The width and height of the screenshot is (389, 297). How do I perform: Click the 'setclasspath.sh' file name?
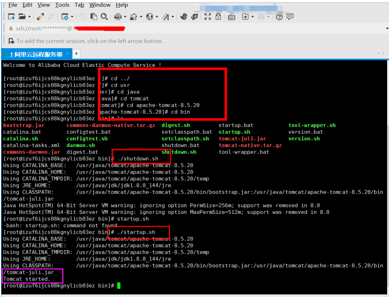tap(185, 139)
